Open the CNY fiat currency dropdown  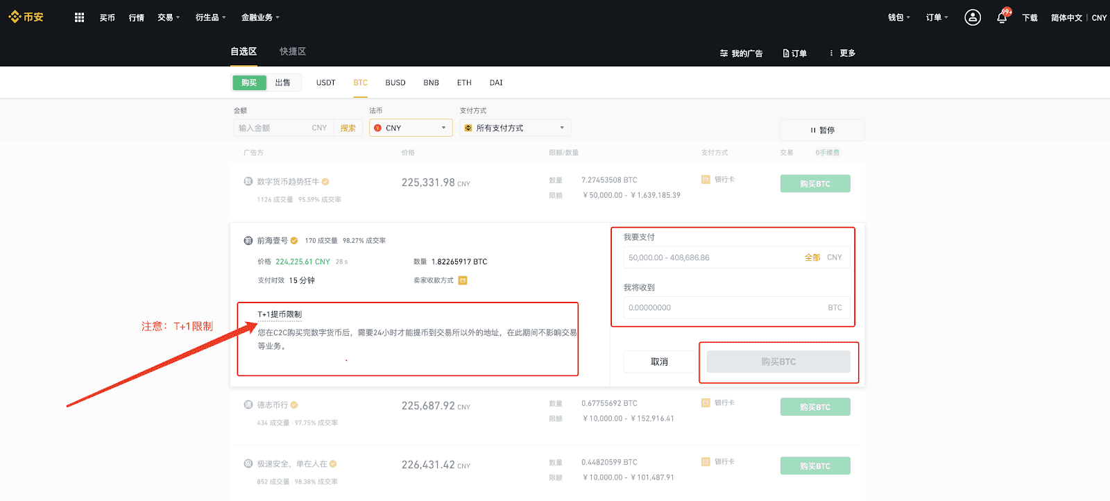click(411, 128)
